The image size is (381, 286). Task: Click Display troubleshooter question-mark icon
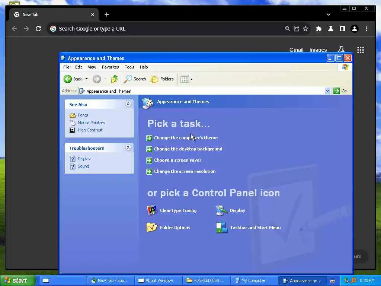pos(73,159)
